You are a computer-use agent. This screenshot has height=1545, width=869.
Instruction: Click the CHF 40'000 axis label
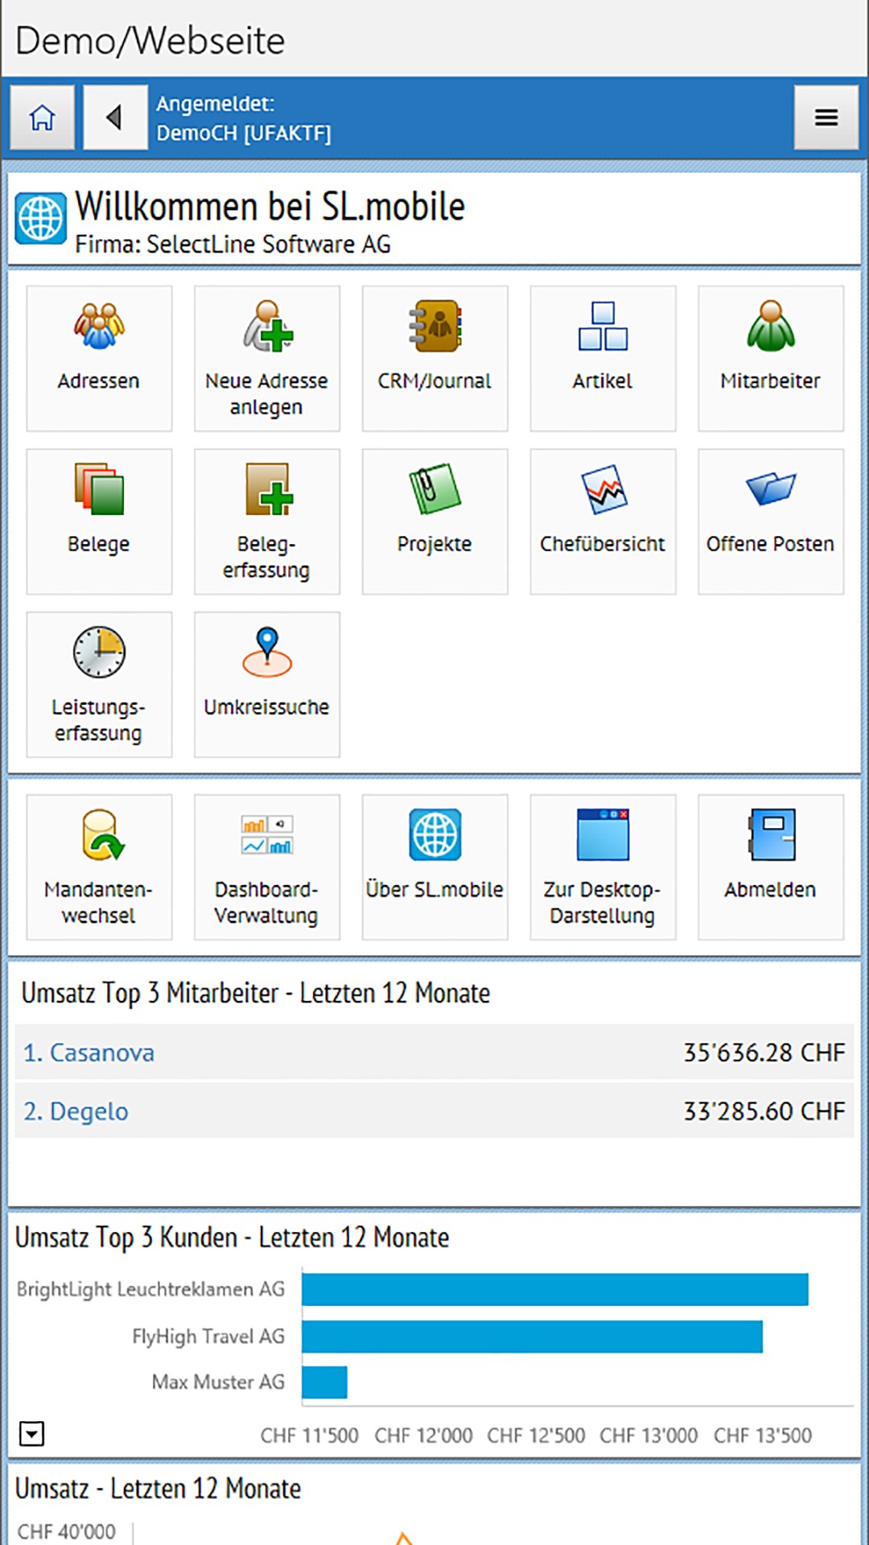(67, 1531)
